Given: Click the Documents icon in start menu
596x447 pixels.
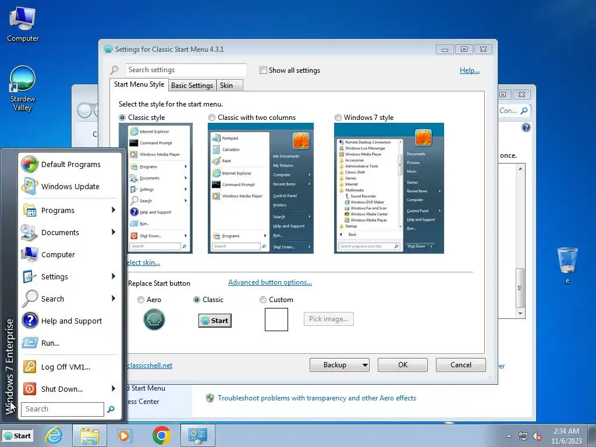Looking at the screenshot, I should coord(30,232).
